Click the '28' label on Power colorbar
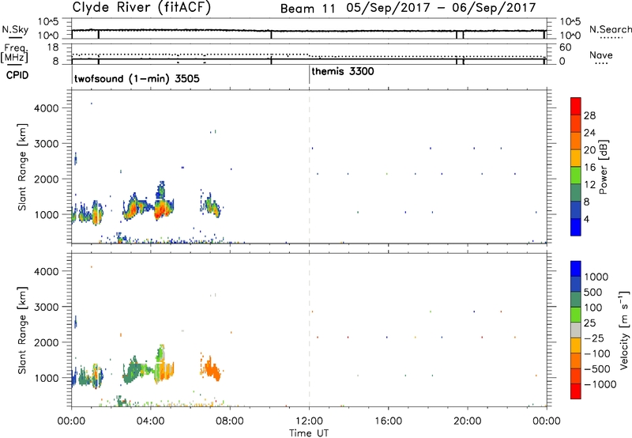The width and height of the screenshot is (632, 438). (589, 115)
